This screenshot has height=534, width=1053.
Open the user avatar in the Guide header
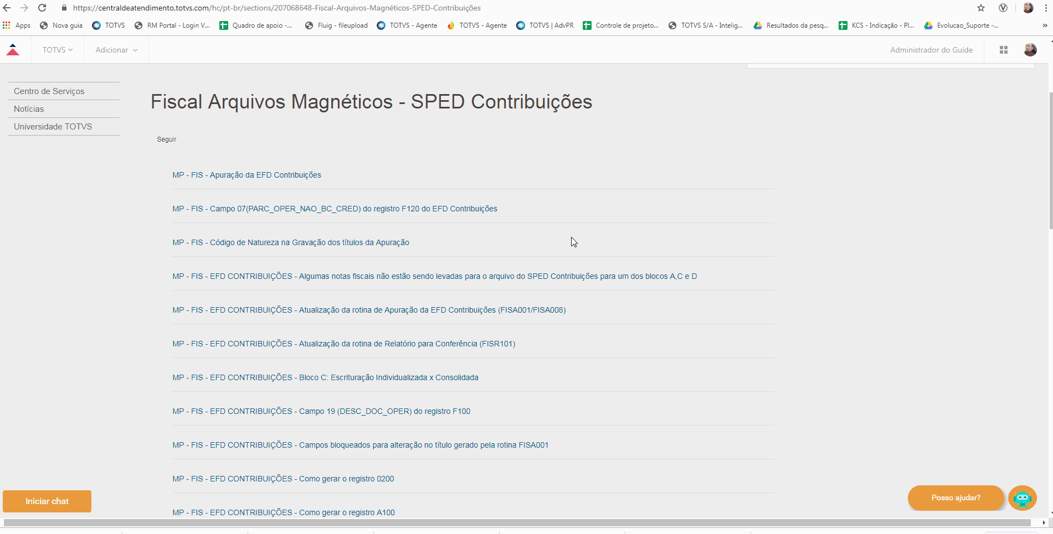click(1030, 50)
